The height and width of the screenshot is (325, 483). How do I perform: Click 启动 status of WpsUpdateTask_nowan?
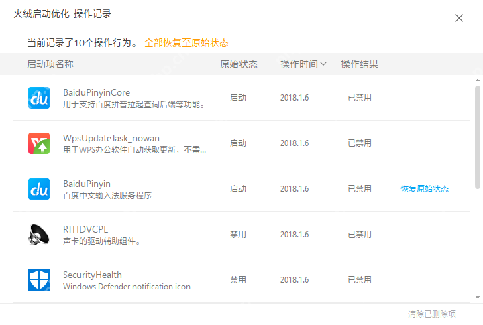[x=238, y=143]
